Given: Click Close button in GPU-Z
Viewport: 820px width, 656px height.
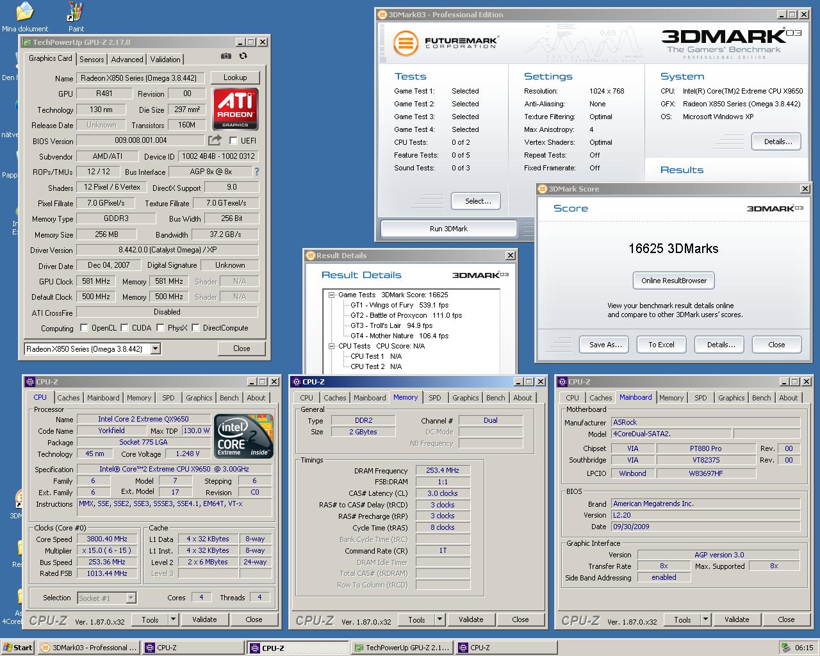Looking at the screenshot, I should 242,348.
